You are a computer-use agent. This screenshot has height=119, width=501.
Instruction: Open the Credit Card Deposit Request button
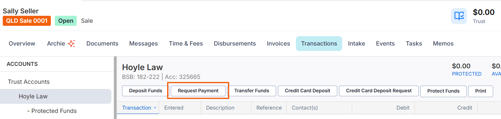[x=379, y=91]
